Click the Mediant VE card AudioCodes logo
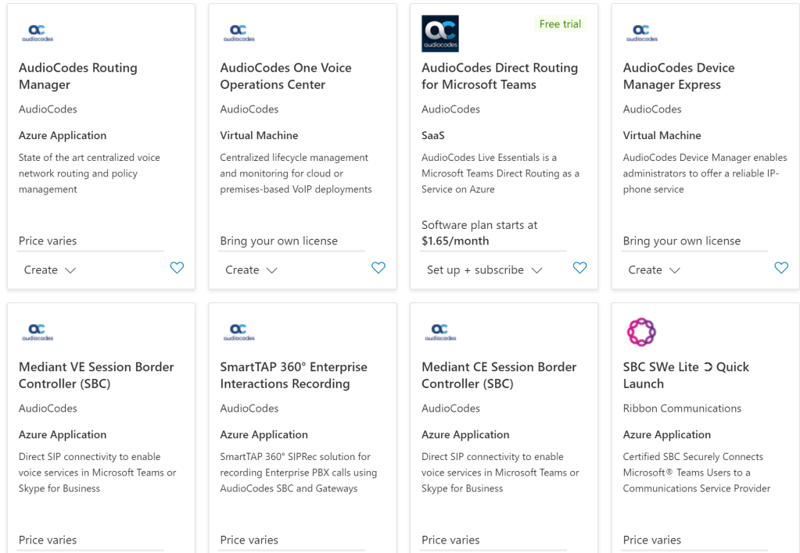 click(38, 332)
